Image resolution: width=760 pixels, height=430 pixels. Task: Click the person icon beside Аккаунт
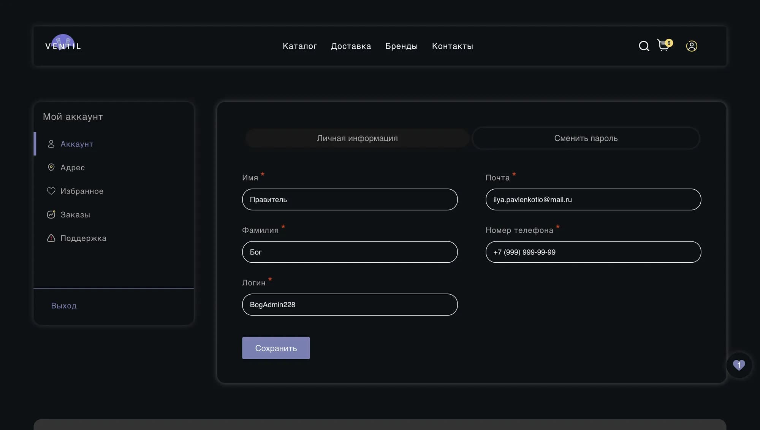click(51, 144)
